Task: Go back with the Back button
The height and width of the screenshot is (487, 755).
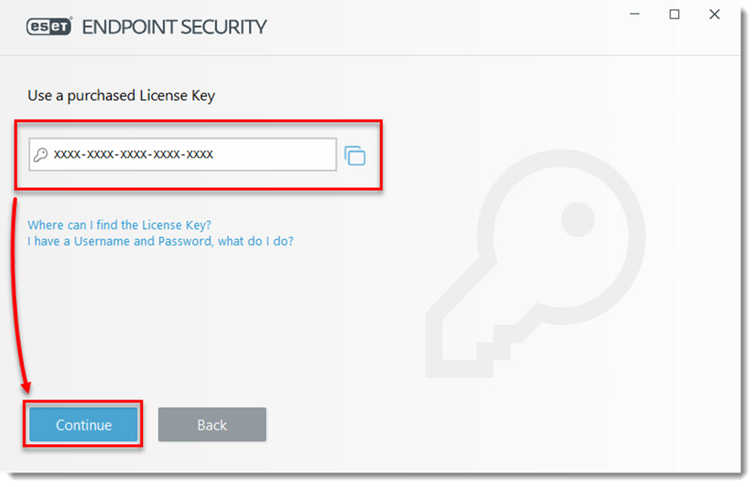Action: point(212,425)
